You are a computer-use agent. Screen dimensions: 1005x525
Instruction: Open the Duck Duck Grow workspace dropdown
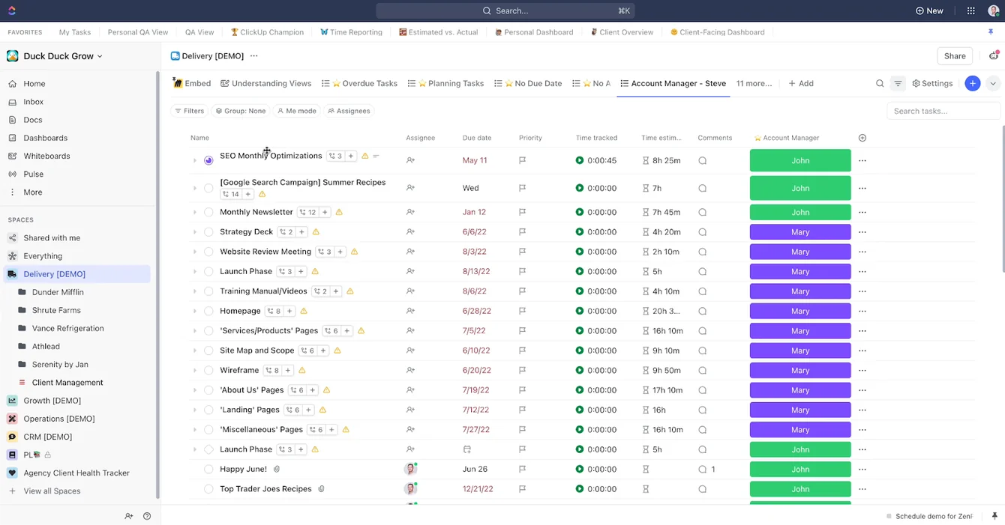click(x=55, y=56)
